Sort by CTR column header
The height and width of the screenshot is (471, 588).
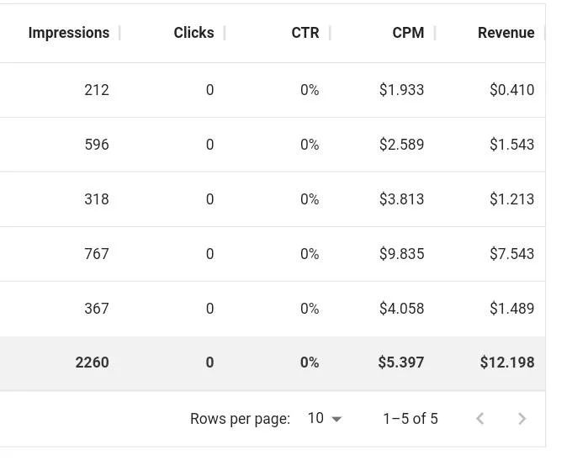point(305,33)
